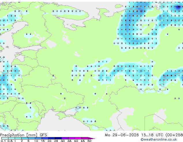Click the "10" legend scale label
Screen dimensions: 183x142
[36, 141]
